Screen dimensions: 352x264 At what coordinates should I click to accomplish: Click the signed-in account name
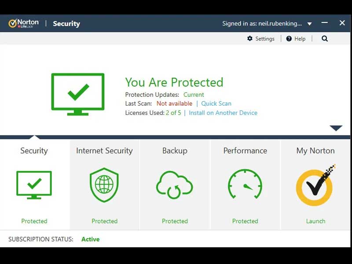tap(262, 24)
